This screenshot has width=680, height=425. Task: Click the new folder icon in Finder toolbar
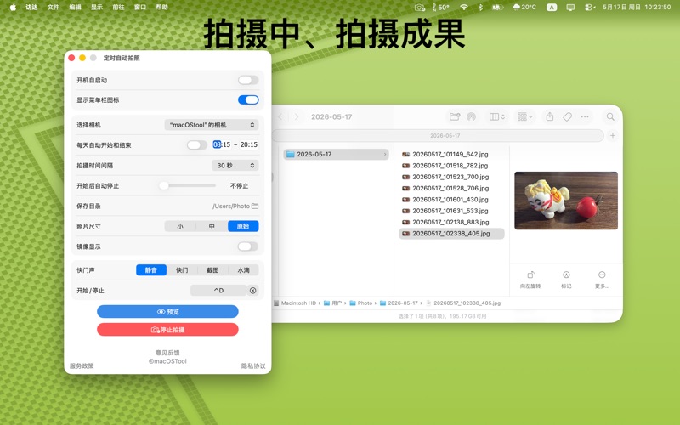point(455,116)
